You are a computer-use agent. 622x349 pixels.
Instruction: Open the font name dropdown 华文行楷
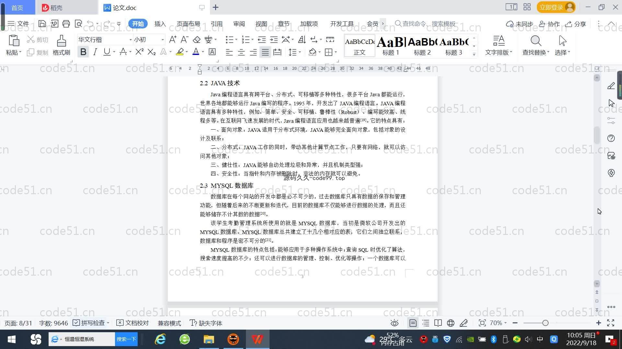pyautogui.click(x=131, y=40)
